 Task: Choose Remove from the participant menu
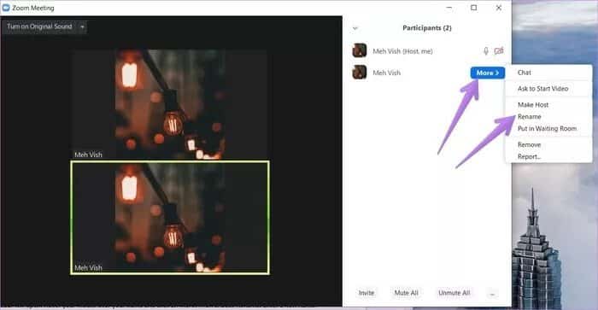[529, 145]
